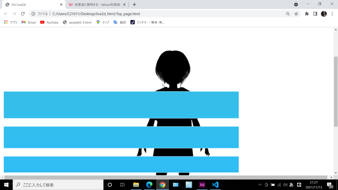This screenshot has height=190, width=338.
Task: Switch to the Yahoo!知恵袋 tab
Action: (97, 4)
